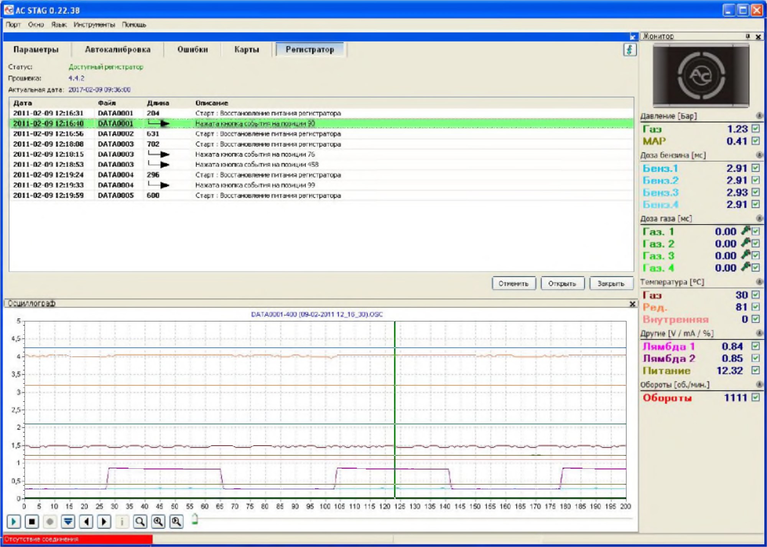
Task: Click the injector icon beside Газ. 1
Action: click(746, 231)
